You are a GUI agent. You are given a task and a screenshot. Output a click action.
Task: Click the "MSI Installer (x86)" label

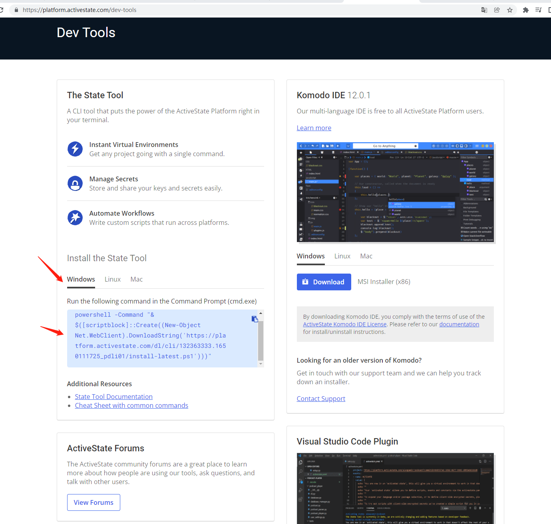[x=384, y=282]
